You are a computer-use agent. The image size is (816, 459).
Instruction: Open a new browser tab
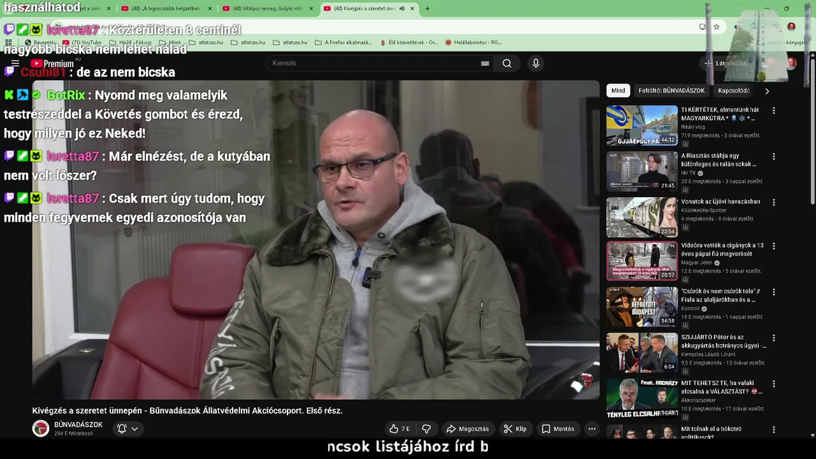[427, 8]
